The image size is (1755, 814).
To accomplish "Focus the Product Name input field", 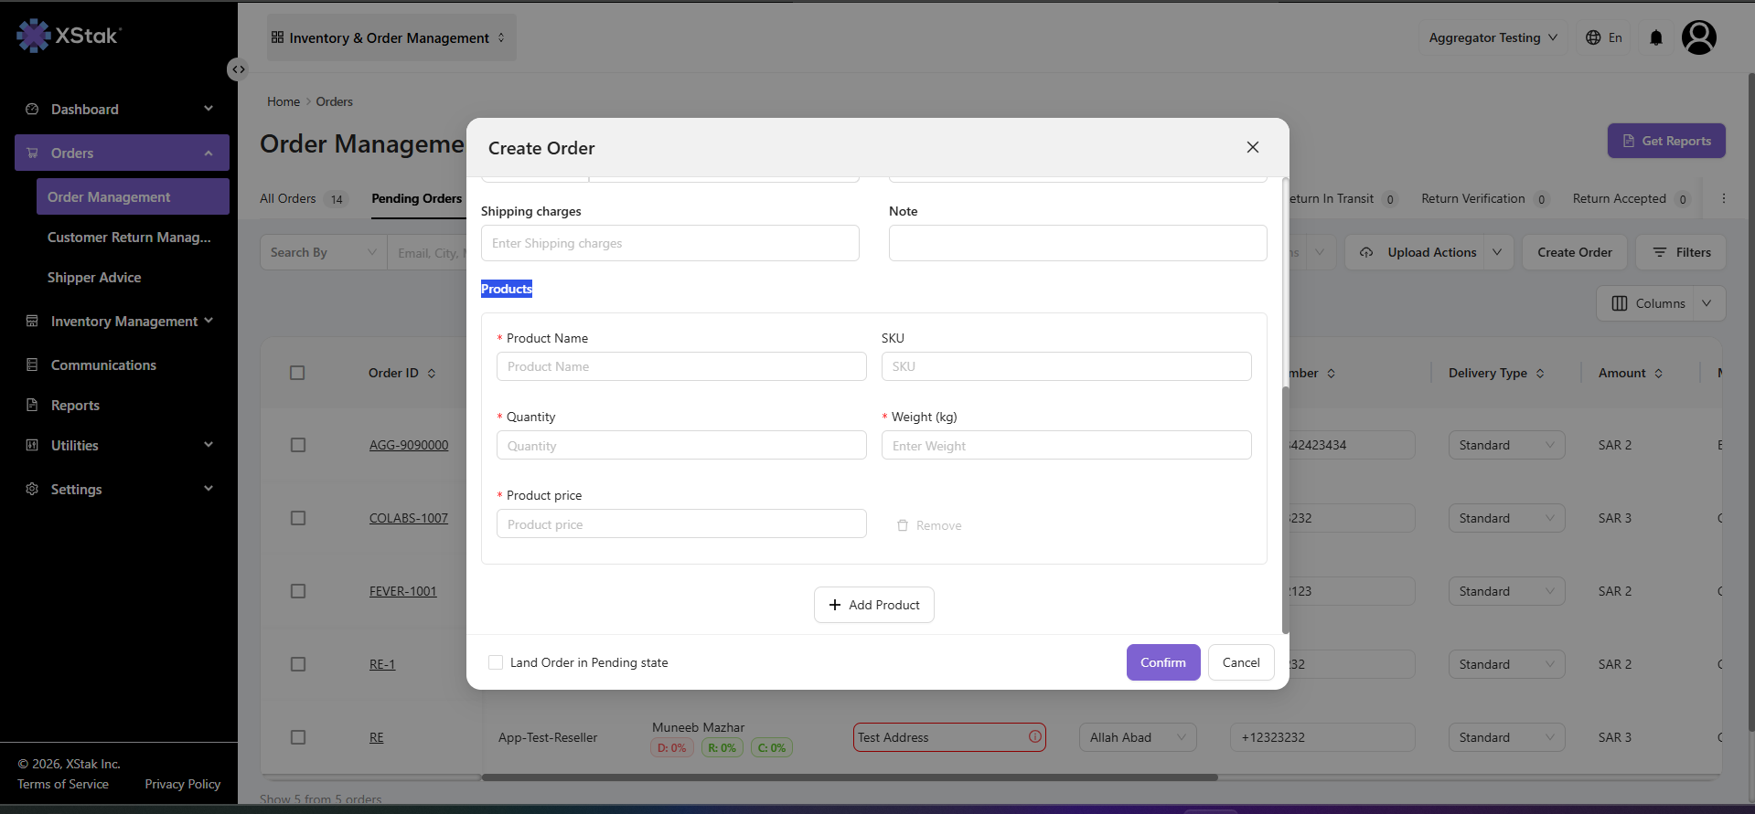I will point(681,366).
